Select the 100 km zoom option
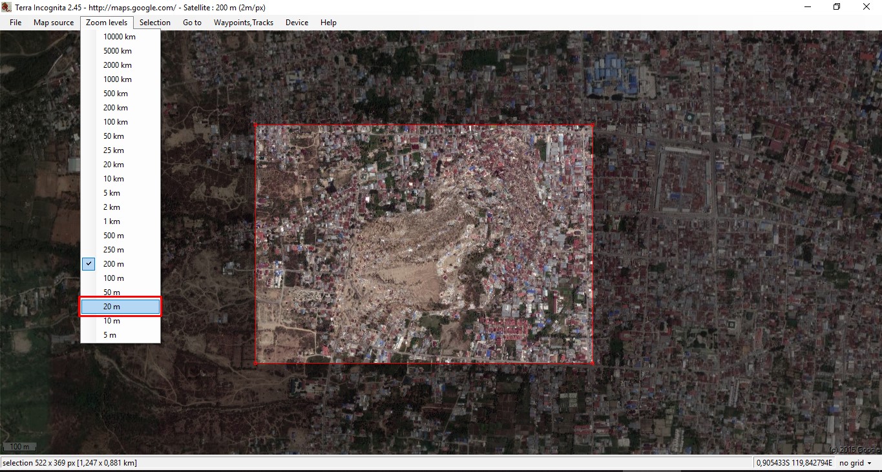This screenshot has width=882, height=472. click(x=116, y=122)
